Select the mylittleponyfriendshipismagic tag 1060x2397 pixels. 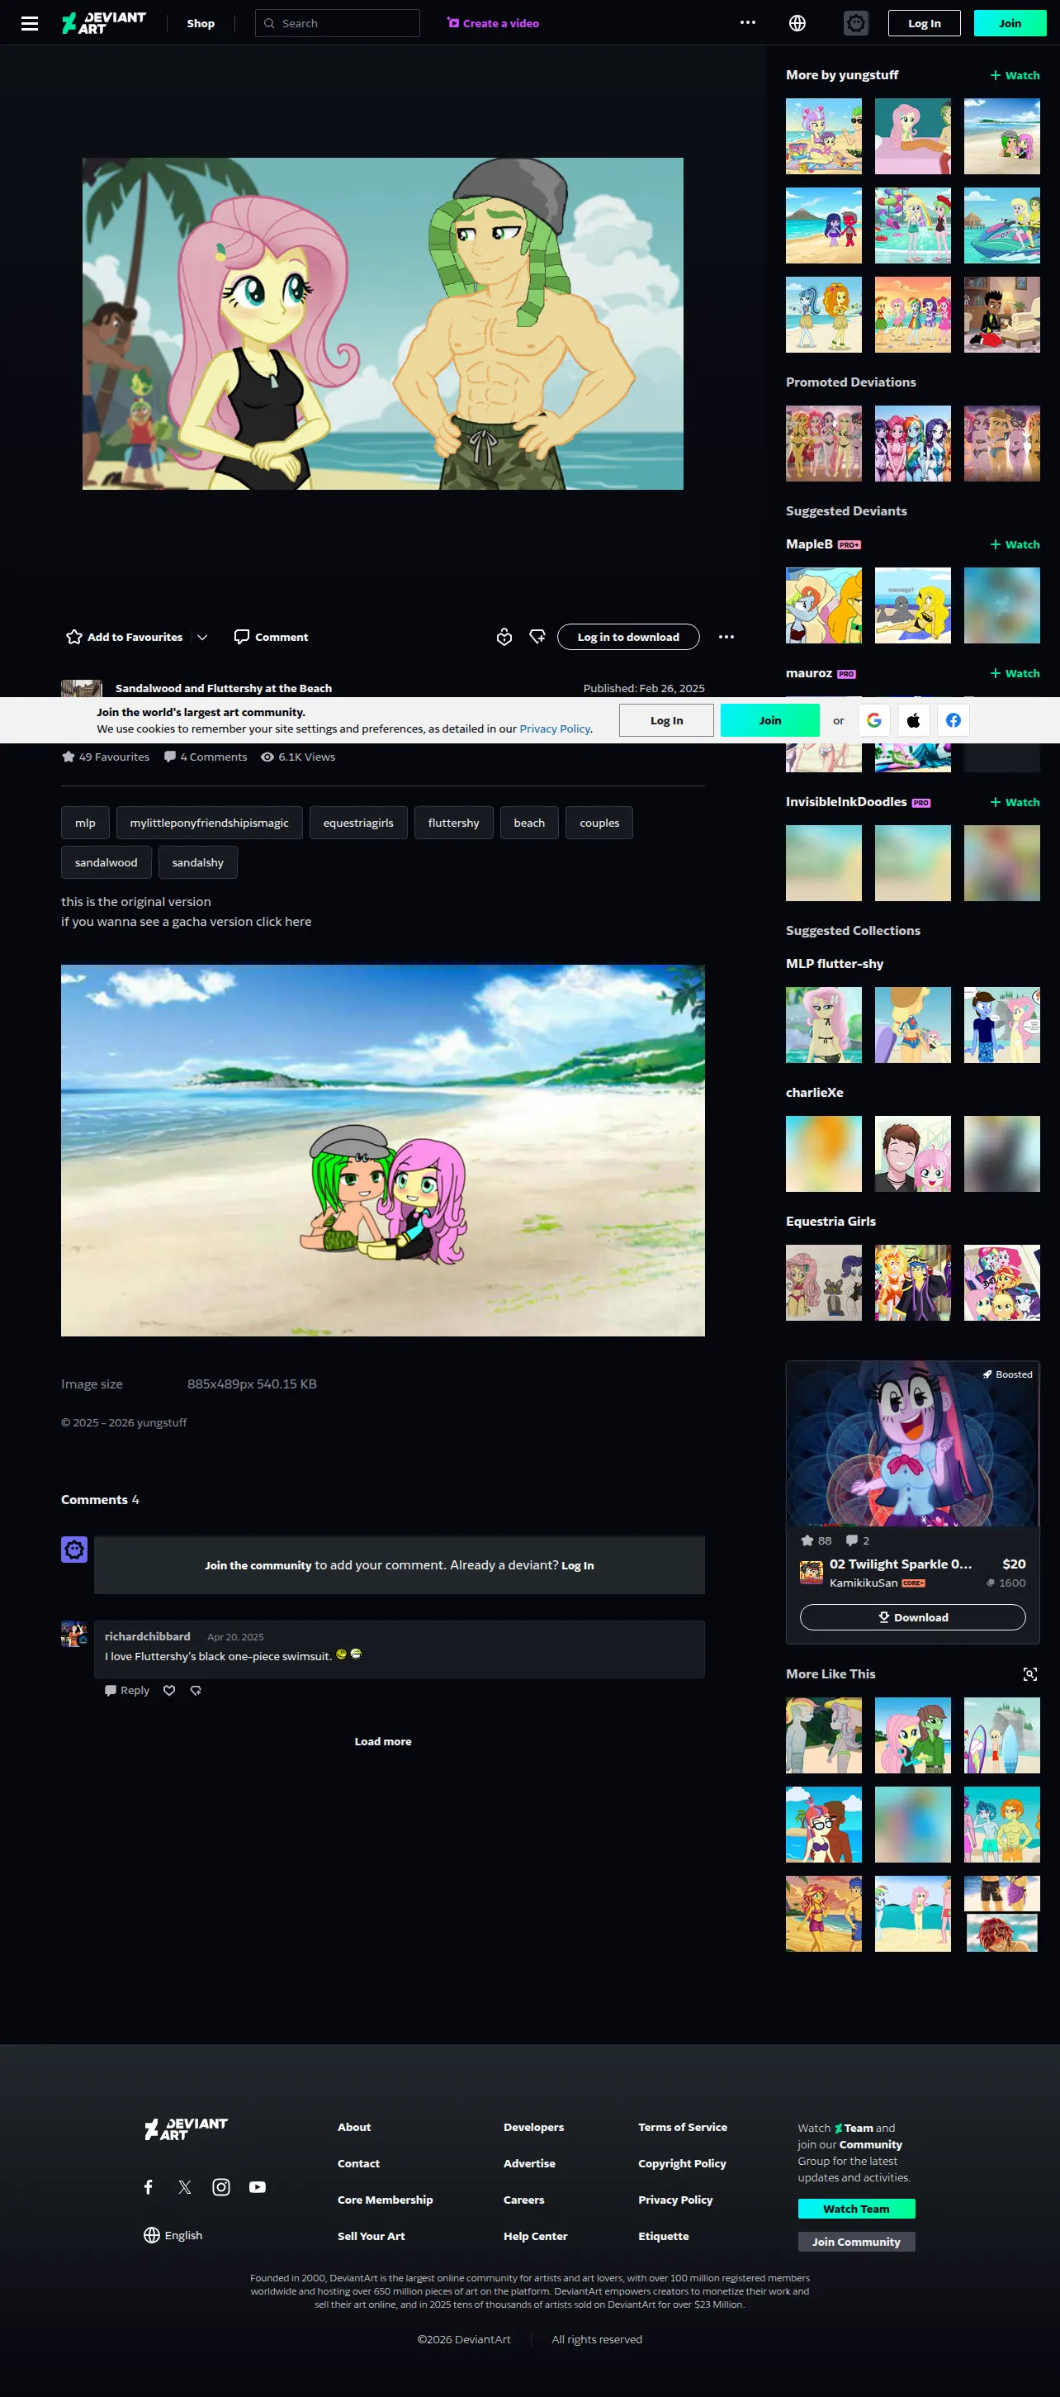tap(209, 823)
